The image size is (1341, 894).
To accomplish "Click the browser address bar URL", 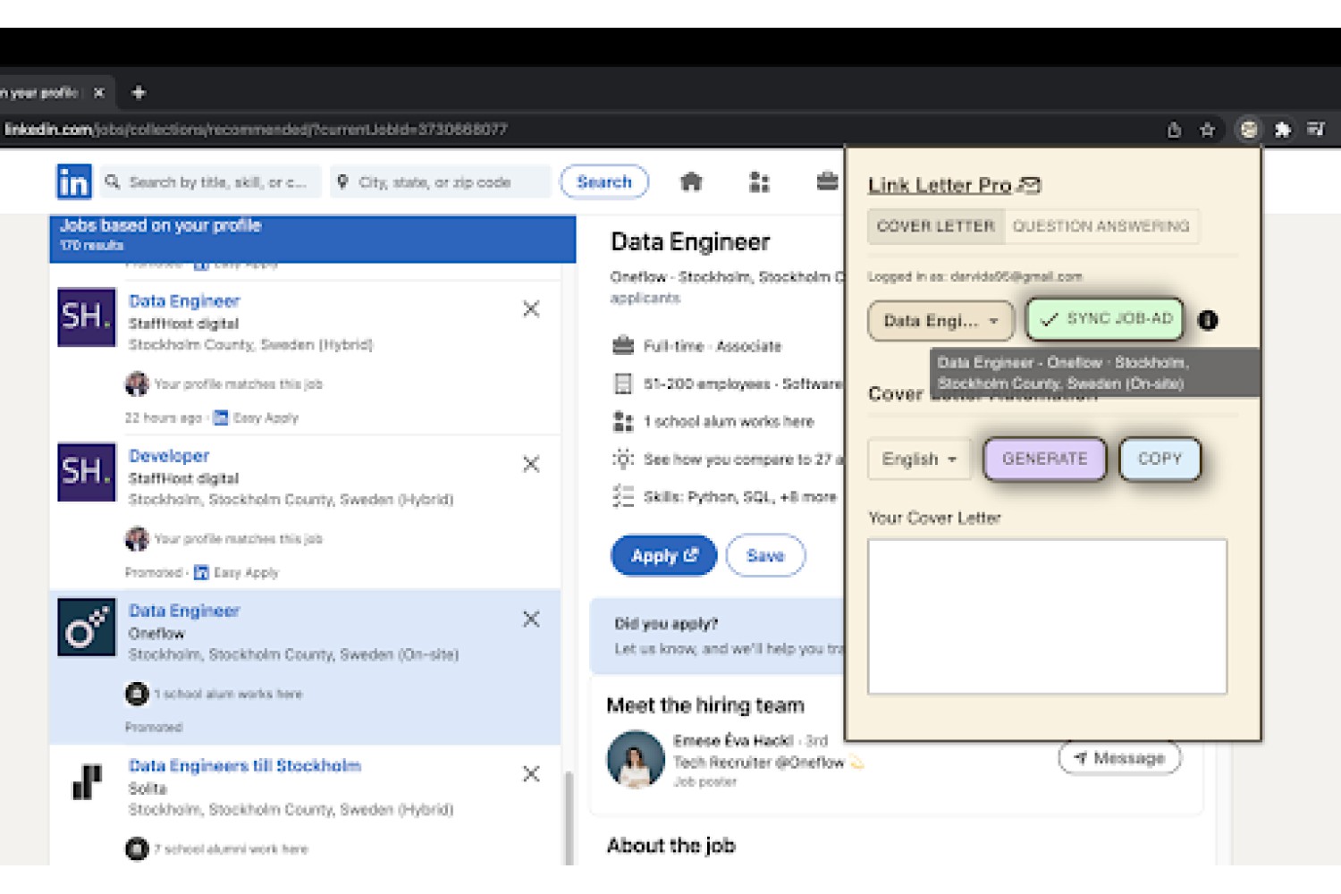I will tap(257, 130).
